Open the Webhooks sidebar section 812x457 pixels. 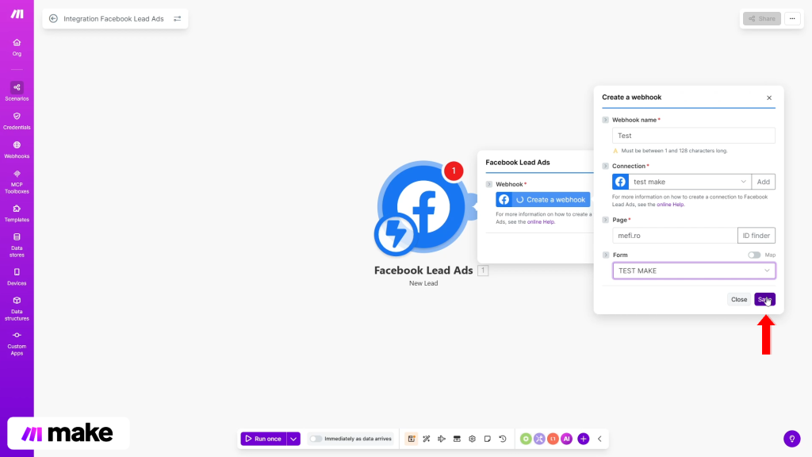click(17, 150)
